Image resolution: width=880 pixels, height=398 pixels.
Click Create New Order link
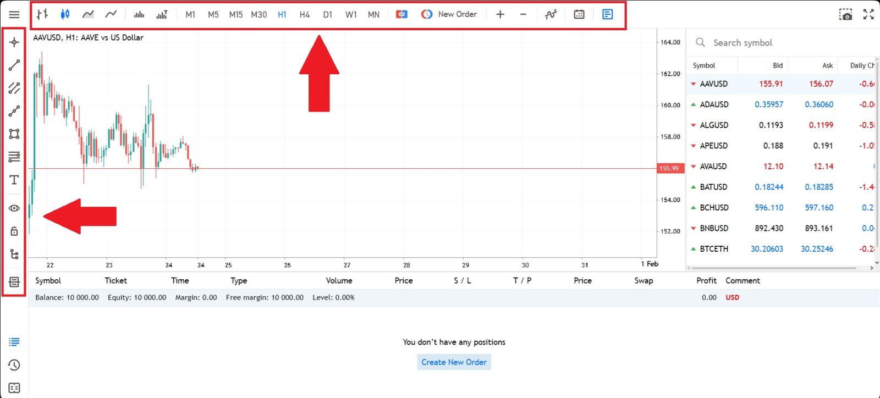pos(454,362)
